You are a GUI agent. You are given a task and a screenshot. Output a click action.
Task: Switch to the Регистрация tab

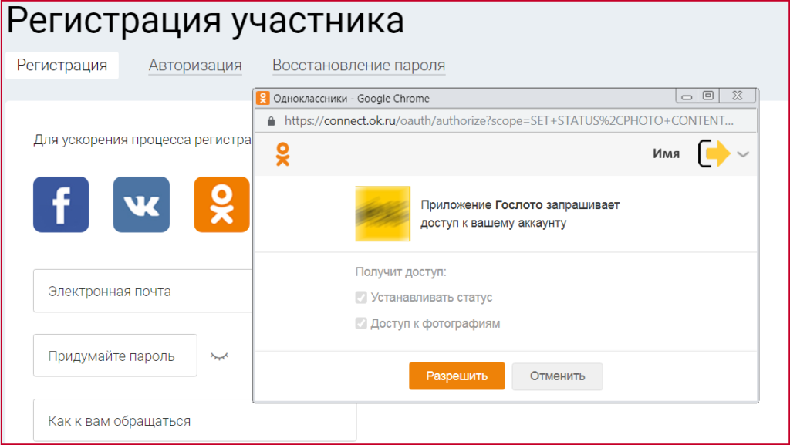pyautogui.click(x=62, y=66)
